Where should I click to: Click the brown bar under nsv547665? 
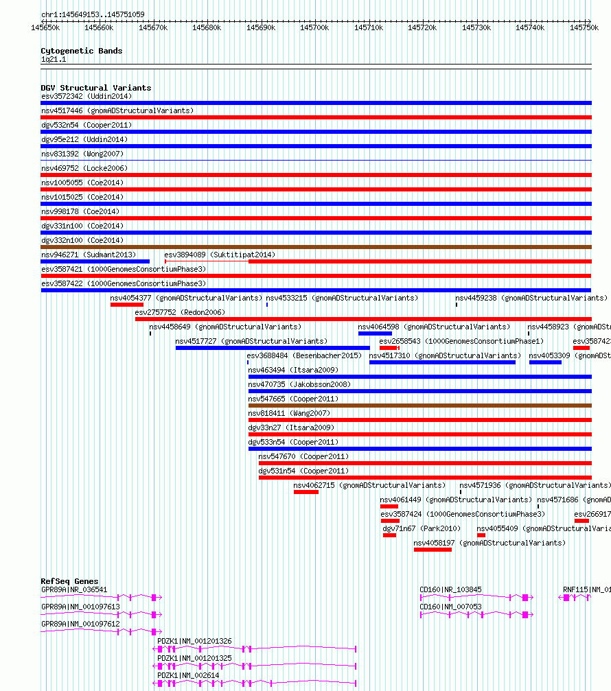(x=419, y=406)
